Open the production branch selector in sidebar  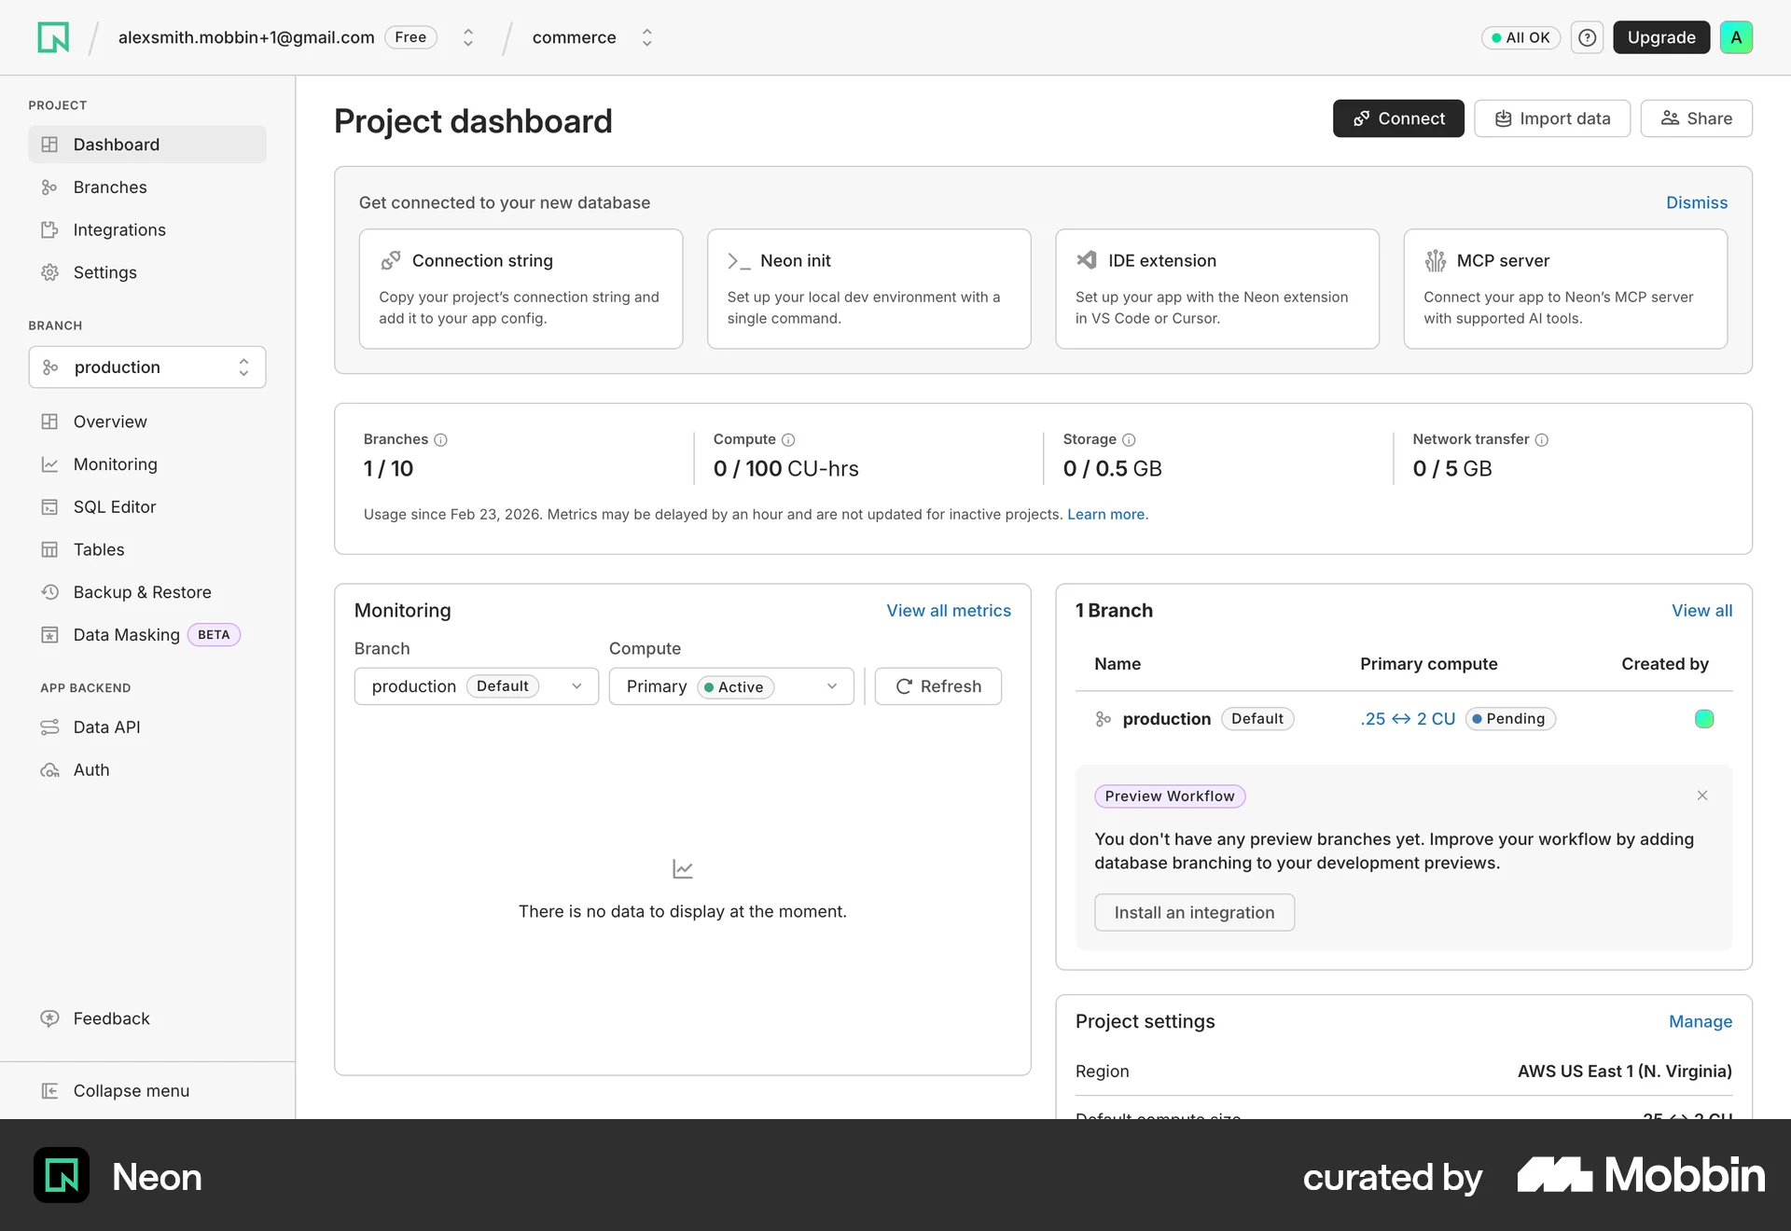(147, 367)
